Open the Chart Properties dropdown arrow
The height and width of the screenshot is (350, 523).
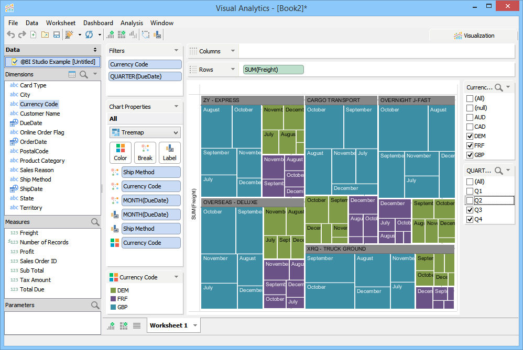click(x=176, y=106)
